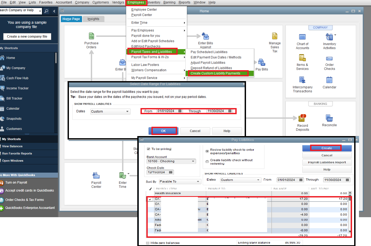
Task: Click Turn on Payroll in the sidebar
Action: point(16,182)
